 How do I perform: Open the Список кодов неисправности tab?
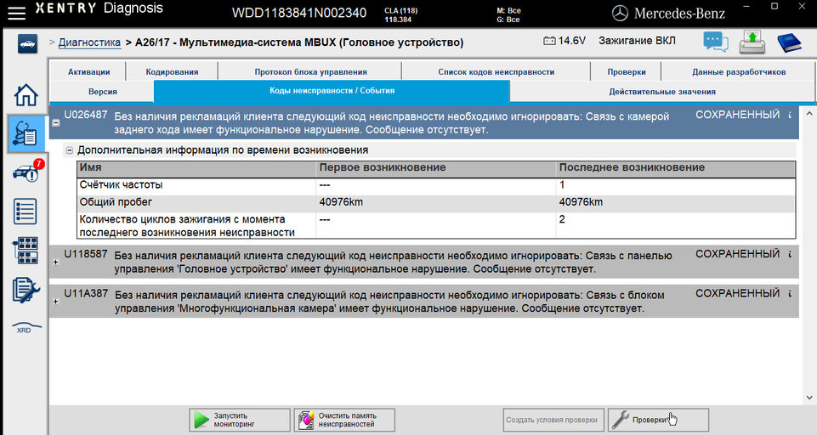[x=496, y=72]
